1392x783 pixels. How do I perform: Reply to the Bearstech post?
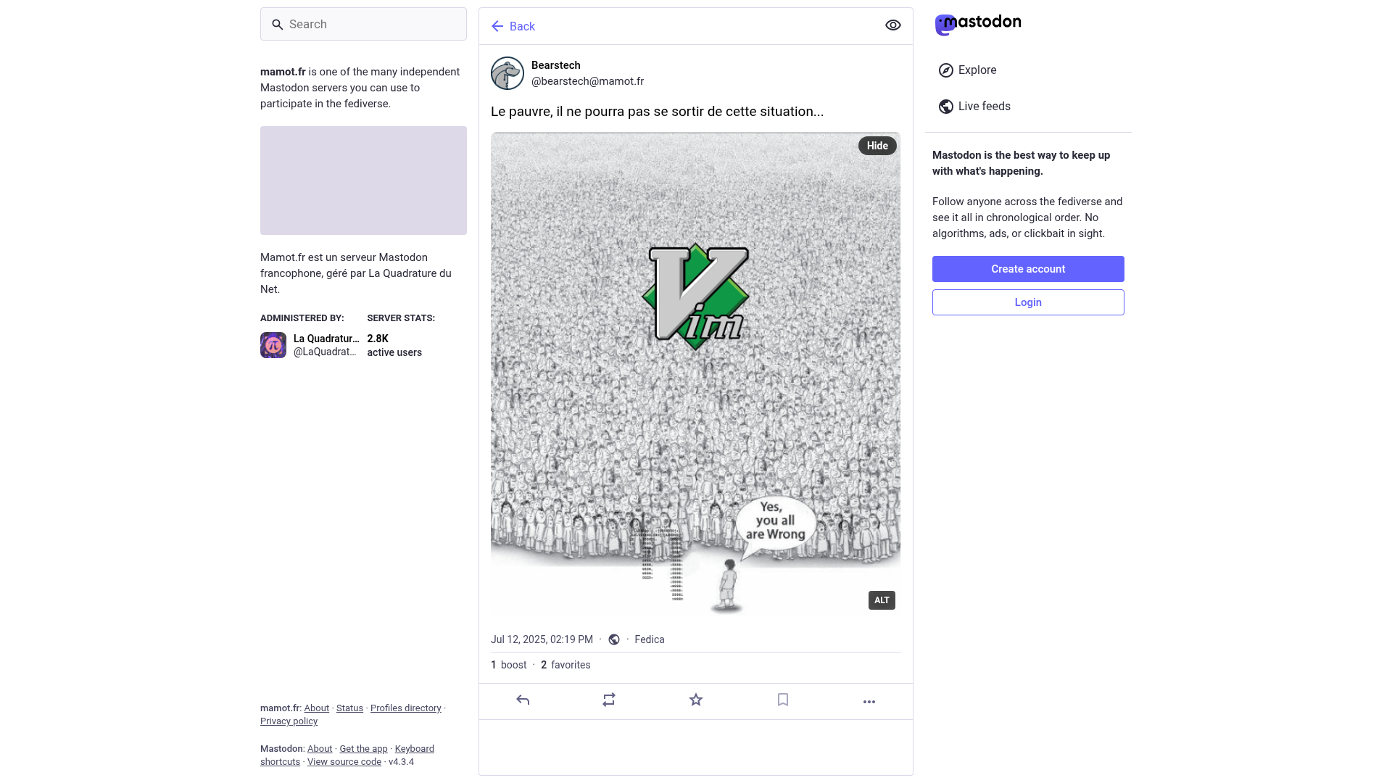523,700
